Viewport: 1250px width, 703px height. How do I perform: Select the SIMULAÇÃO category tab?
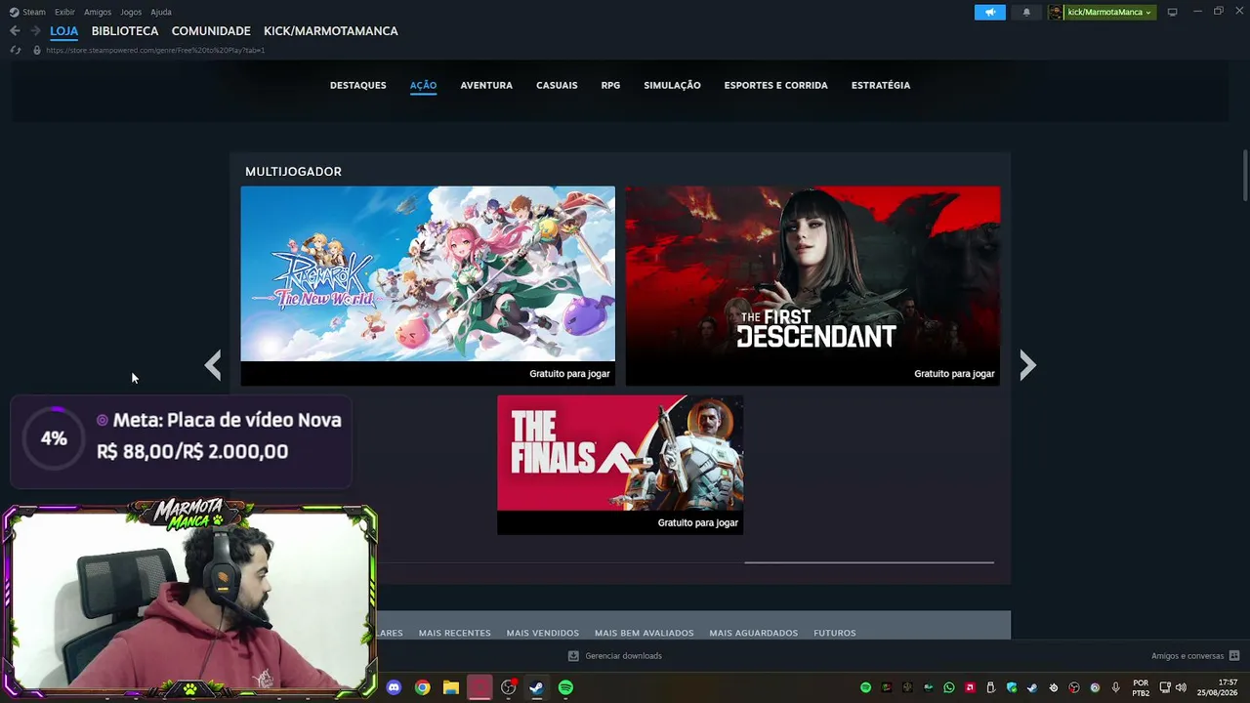[x=672, y=85]
